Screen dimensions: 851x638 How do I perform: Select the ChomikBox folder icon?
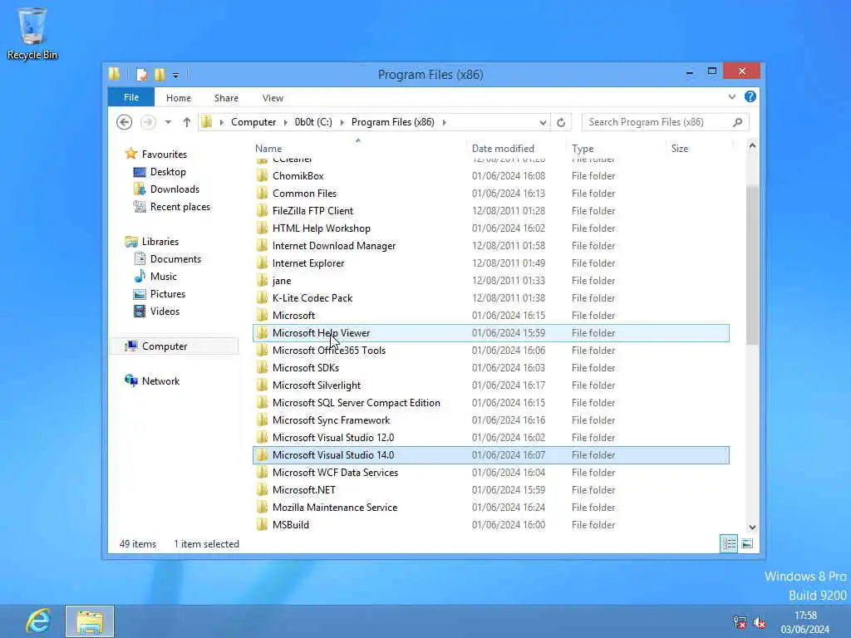[262, 176]
